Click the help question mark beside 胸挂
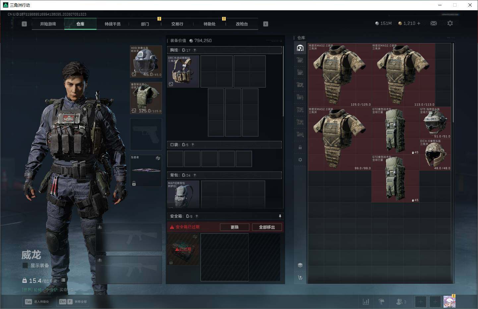 click(195, 50)
